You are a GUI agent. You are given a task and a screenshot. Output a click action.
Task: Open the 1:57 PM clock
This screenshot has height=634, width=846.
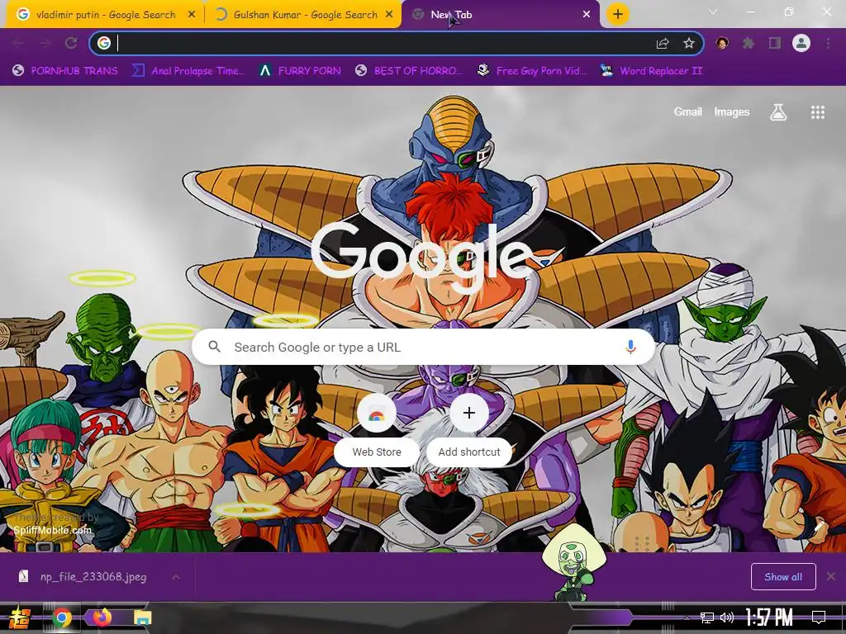click(x=769, y=617)
